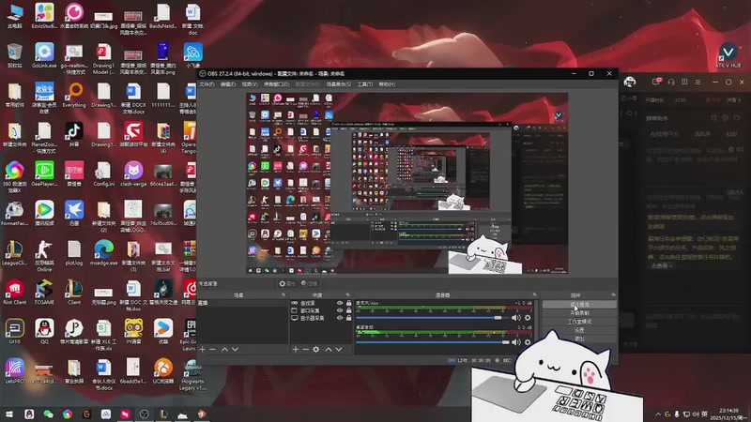Open the Windows Start menu
751x422 pixels.
(x=9, y=414)
